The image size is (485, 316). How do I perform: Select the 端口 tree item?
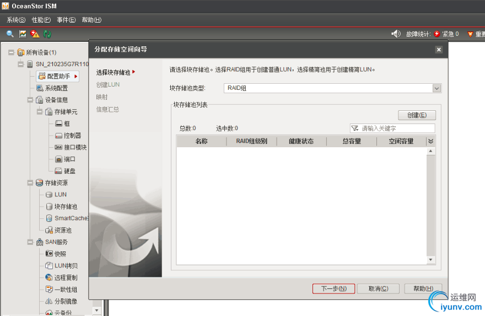[x=65, y=159]
